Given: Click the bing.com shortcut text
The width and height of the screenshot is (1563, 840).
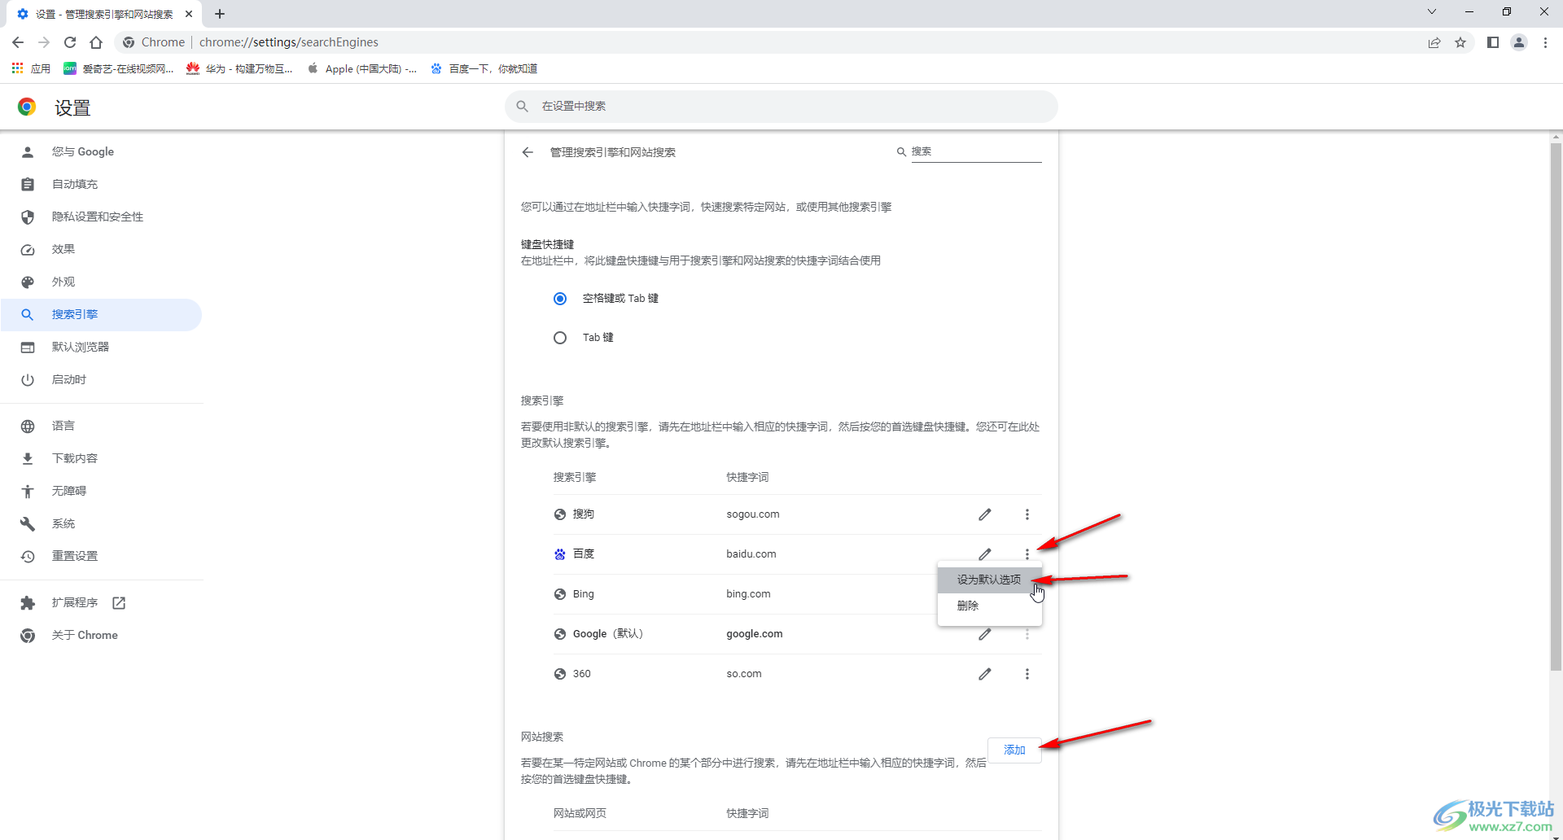Looking at the screenshot, I should click(748, 594).
